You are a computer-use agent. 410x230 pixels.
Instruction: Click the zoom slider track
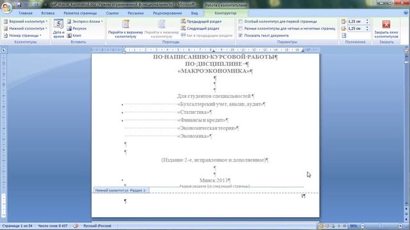(382, 226)
